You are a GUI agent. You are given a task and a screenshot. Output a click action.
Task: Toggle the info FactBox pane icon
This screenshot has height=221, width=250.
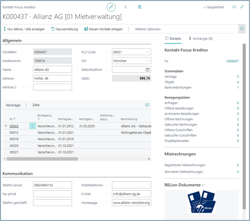[242, 29]
